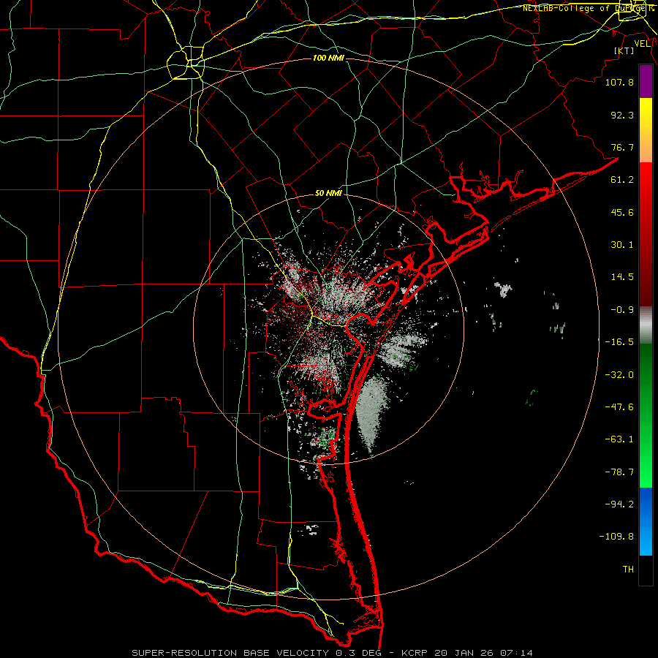Image resolution: width=658 pixels, height=658 pixels.
Task: Click the TH threshold label
Action: click(x=628, y=570)
